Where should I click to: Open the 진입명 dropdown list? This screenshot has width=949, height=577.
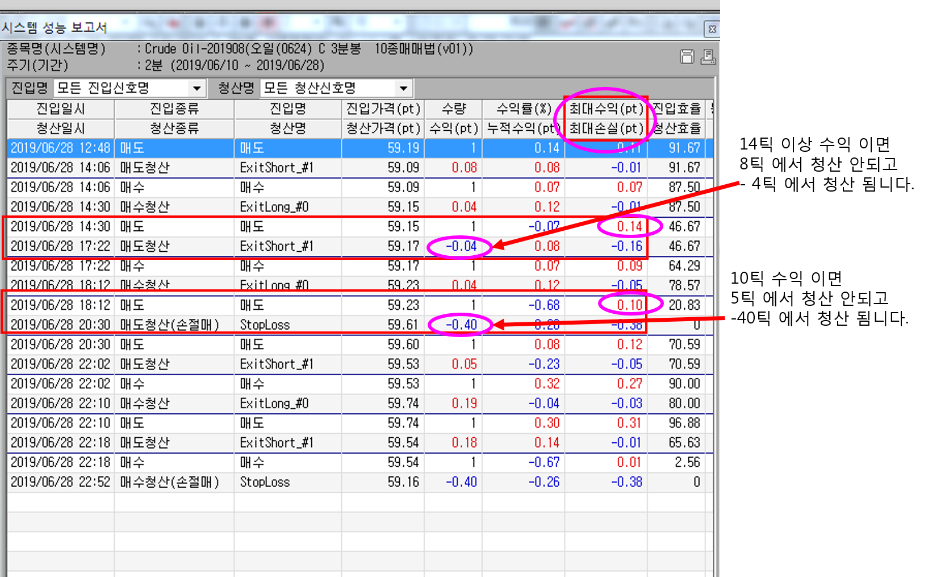pos(197,88)
